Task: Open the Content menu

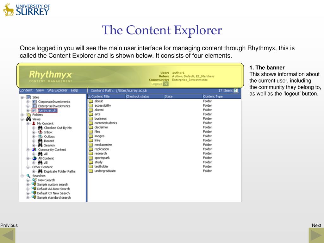Action: pos(26,90)
